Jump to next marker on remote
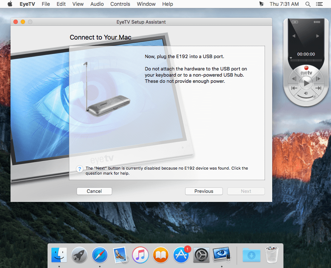The height and width of the screenshot is (268, 331). coord(318,88)
